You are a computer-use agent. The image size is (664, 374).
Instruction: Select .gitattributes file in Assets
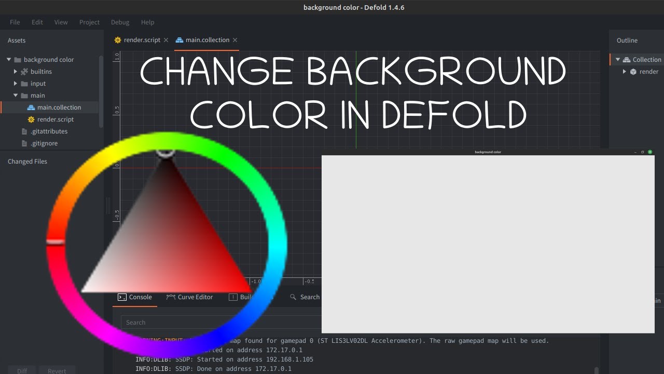(x=49, y=131)
